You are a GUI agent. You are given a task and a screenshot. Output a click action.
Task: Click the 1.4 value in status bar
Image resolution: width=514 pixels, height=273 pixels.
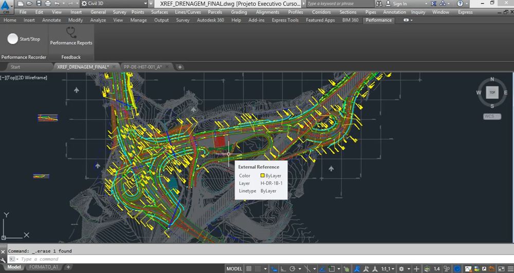pyautogui.click(x=436, y=269)
